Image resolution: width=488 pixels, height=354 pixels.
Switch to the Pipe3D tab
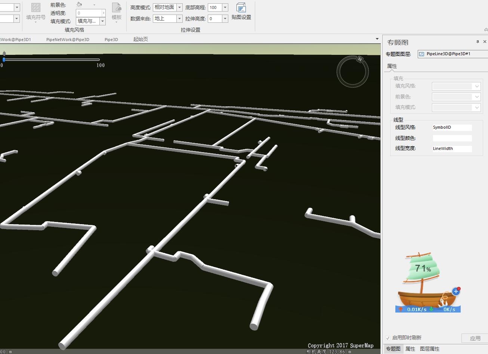tap(111, 39)
